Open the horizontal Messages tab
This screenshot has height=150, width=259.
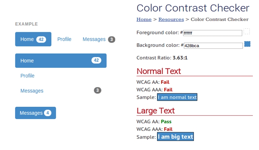(x=94, y=39)
